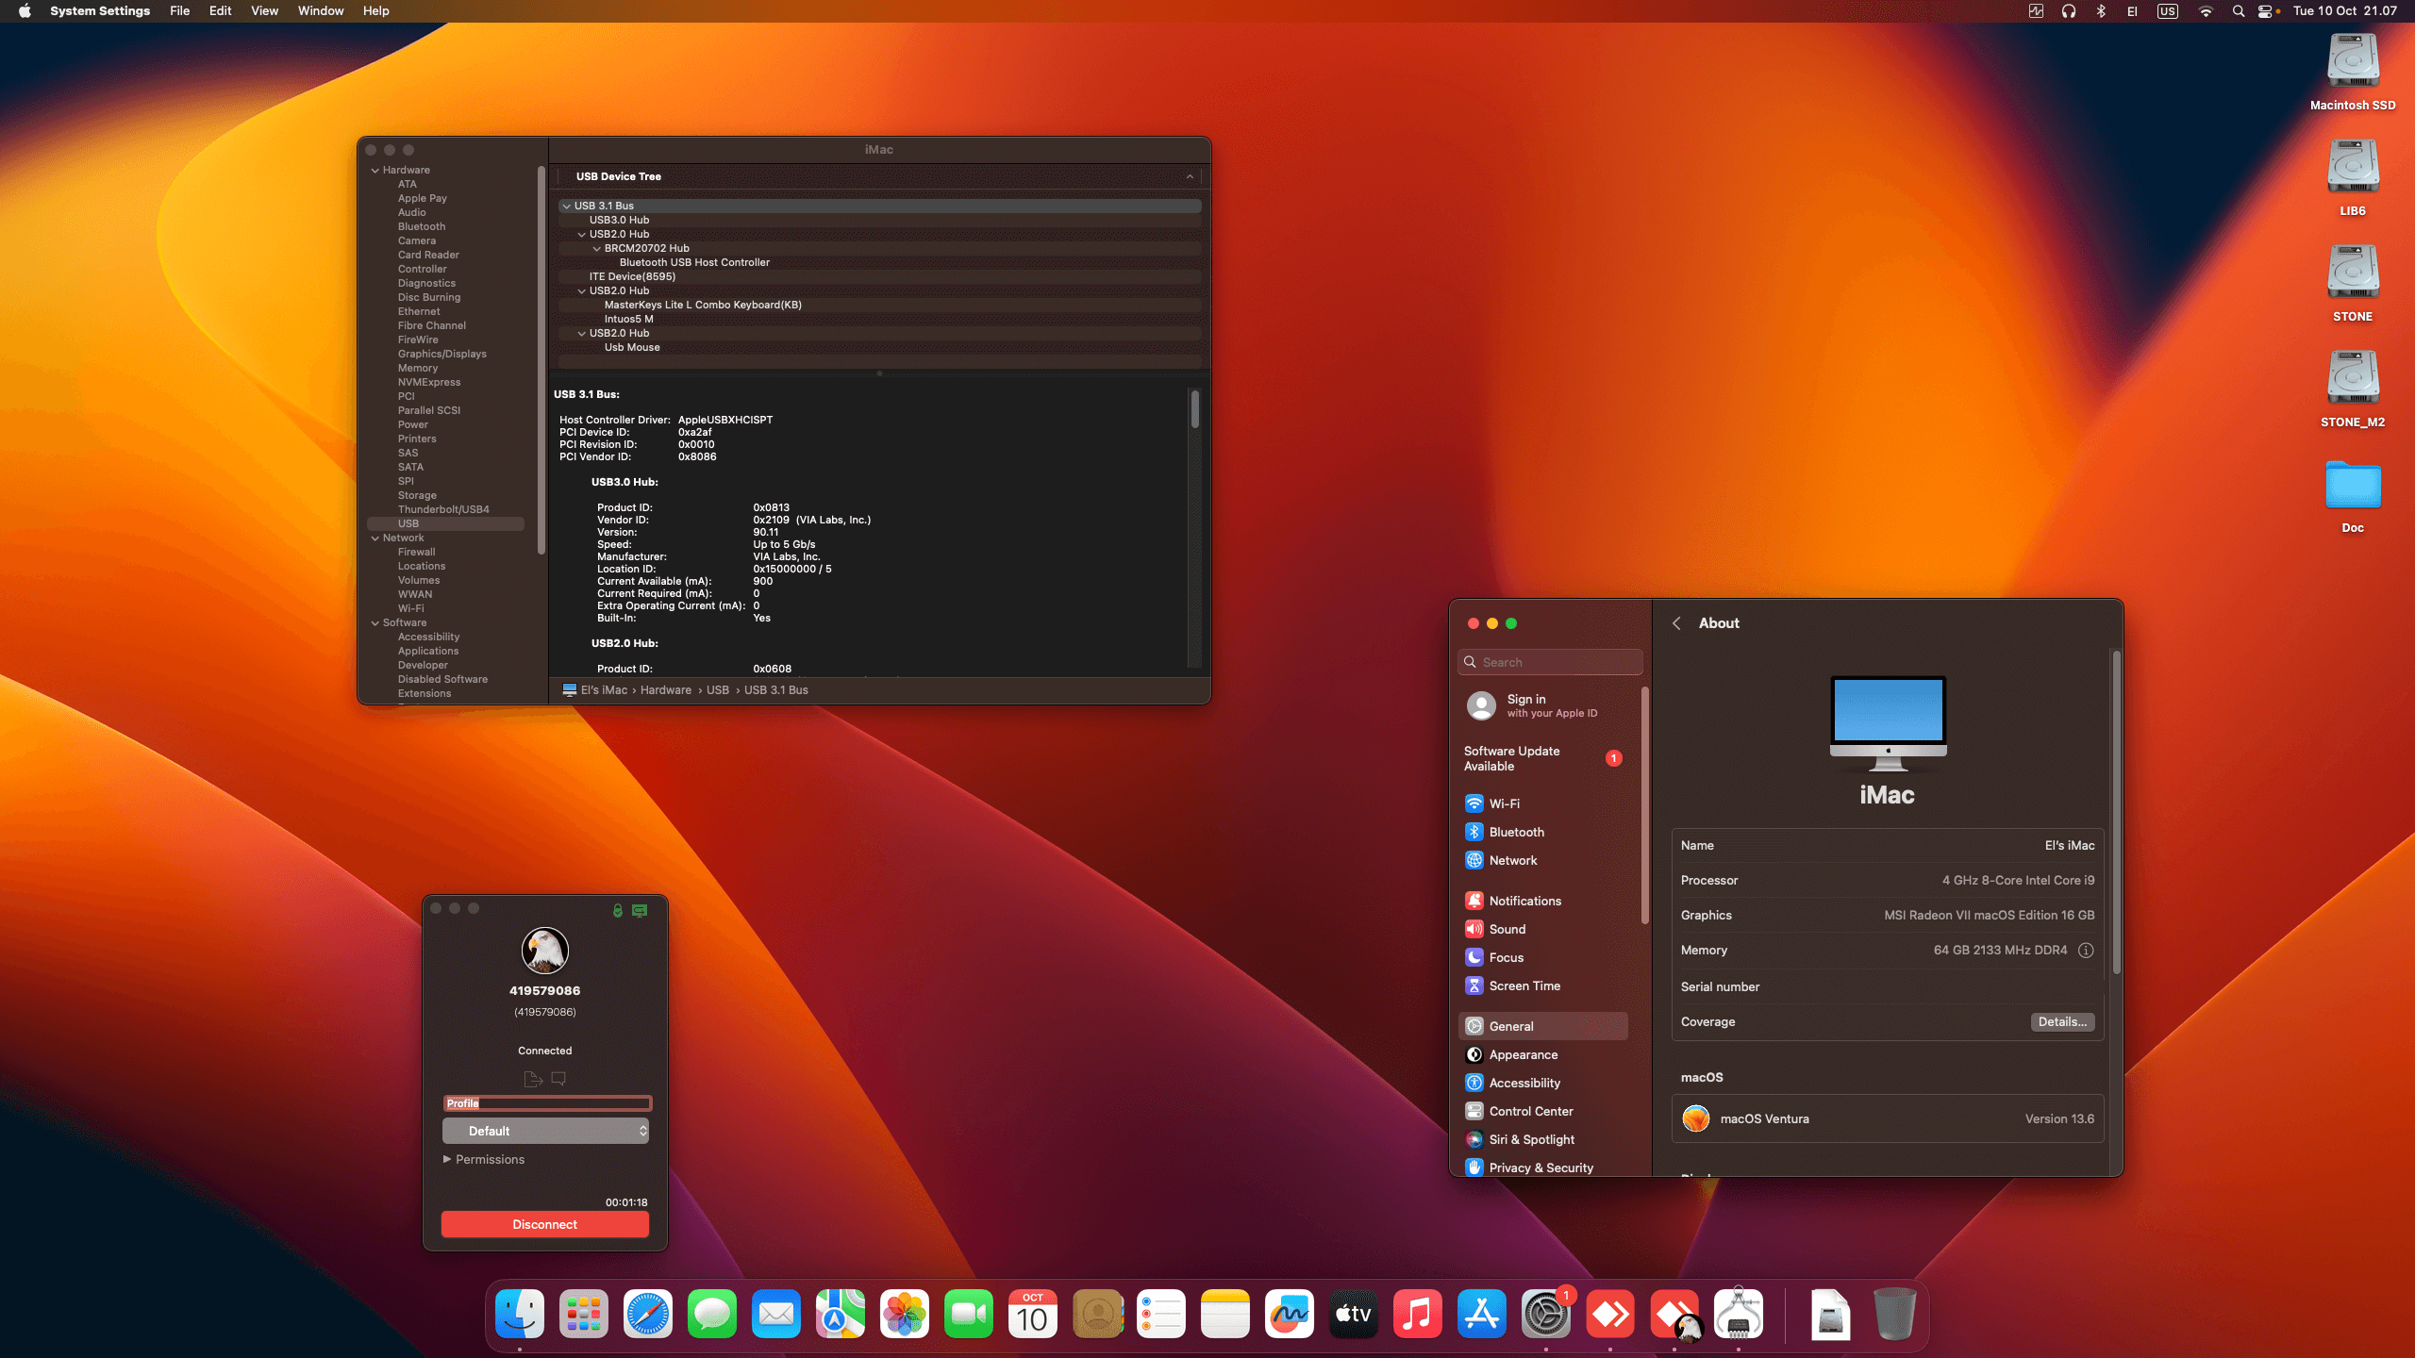Open the Window menu in the menu bar
Image resolution: width=2415 pixels, height=1358 pixels.
point(320,11)
